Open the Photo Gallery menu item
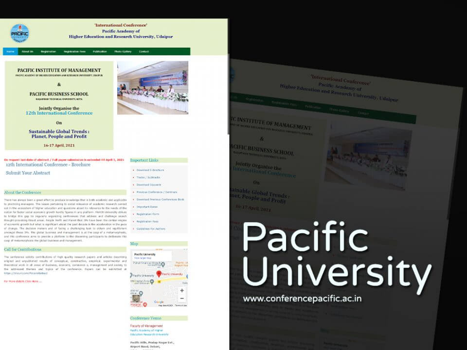Image resolution: width=467 pixels, height=350 pixels. 123,52
